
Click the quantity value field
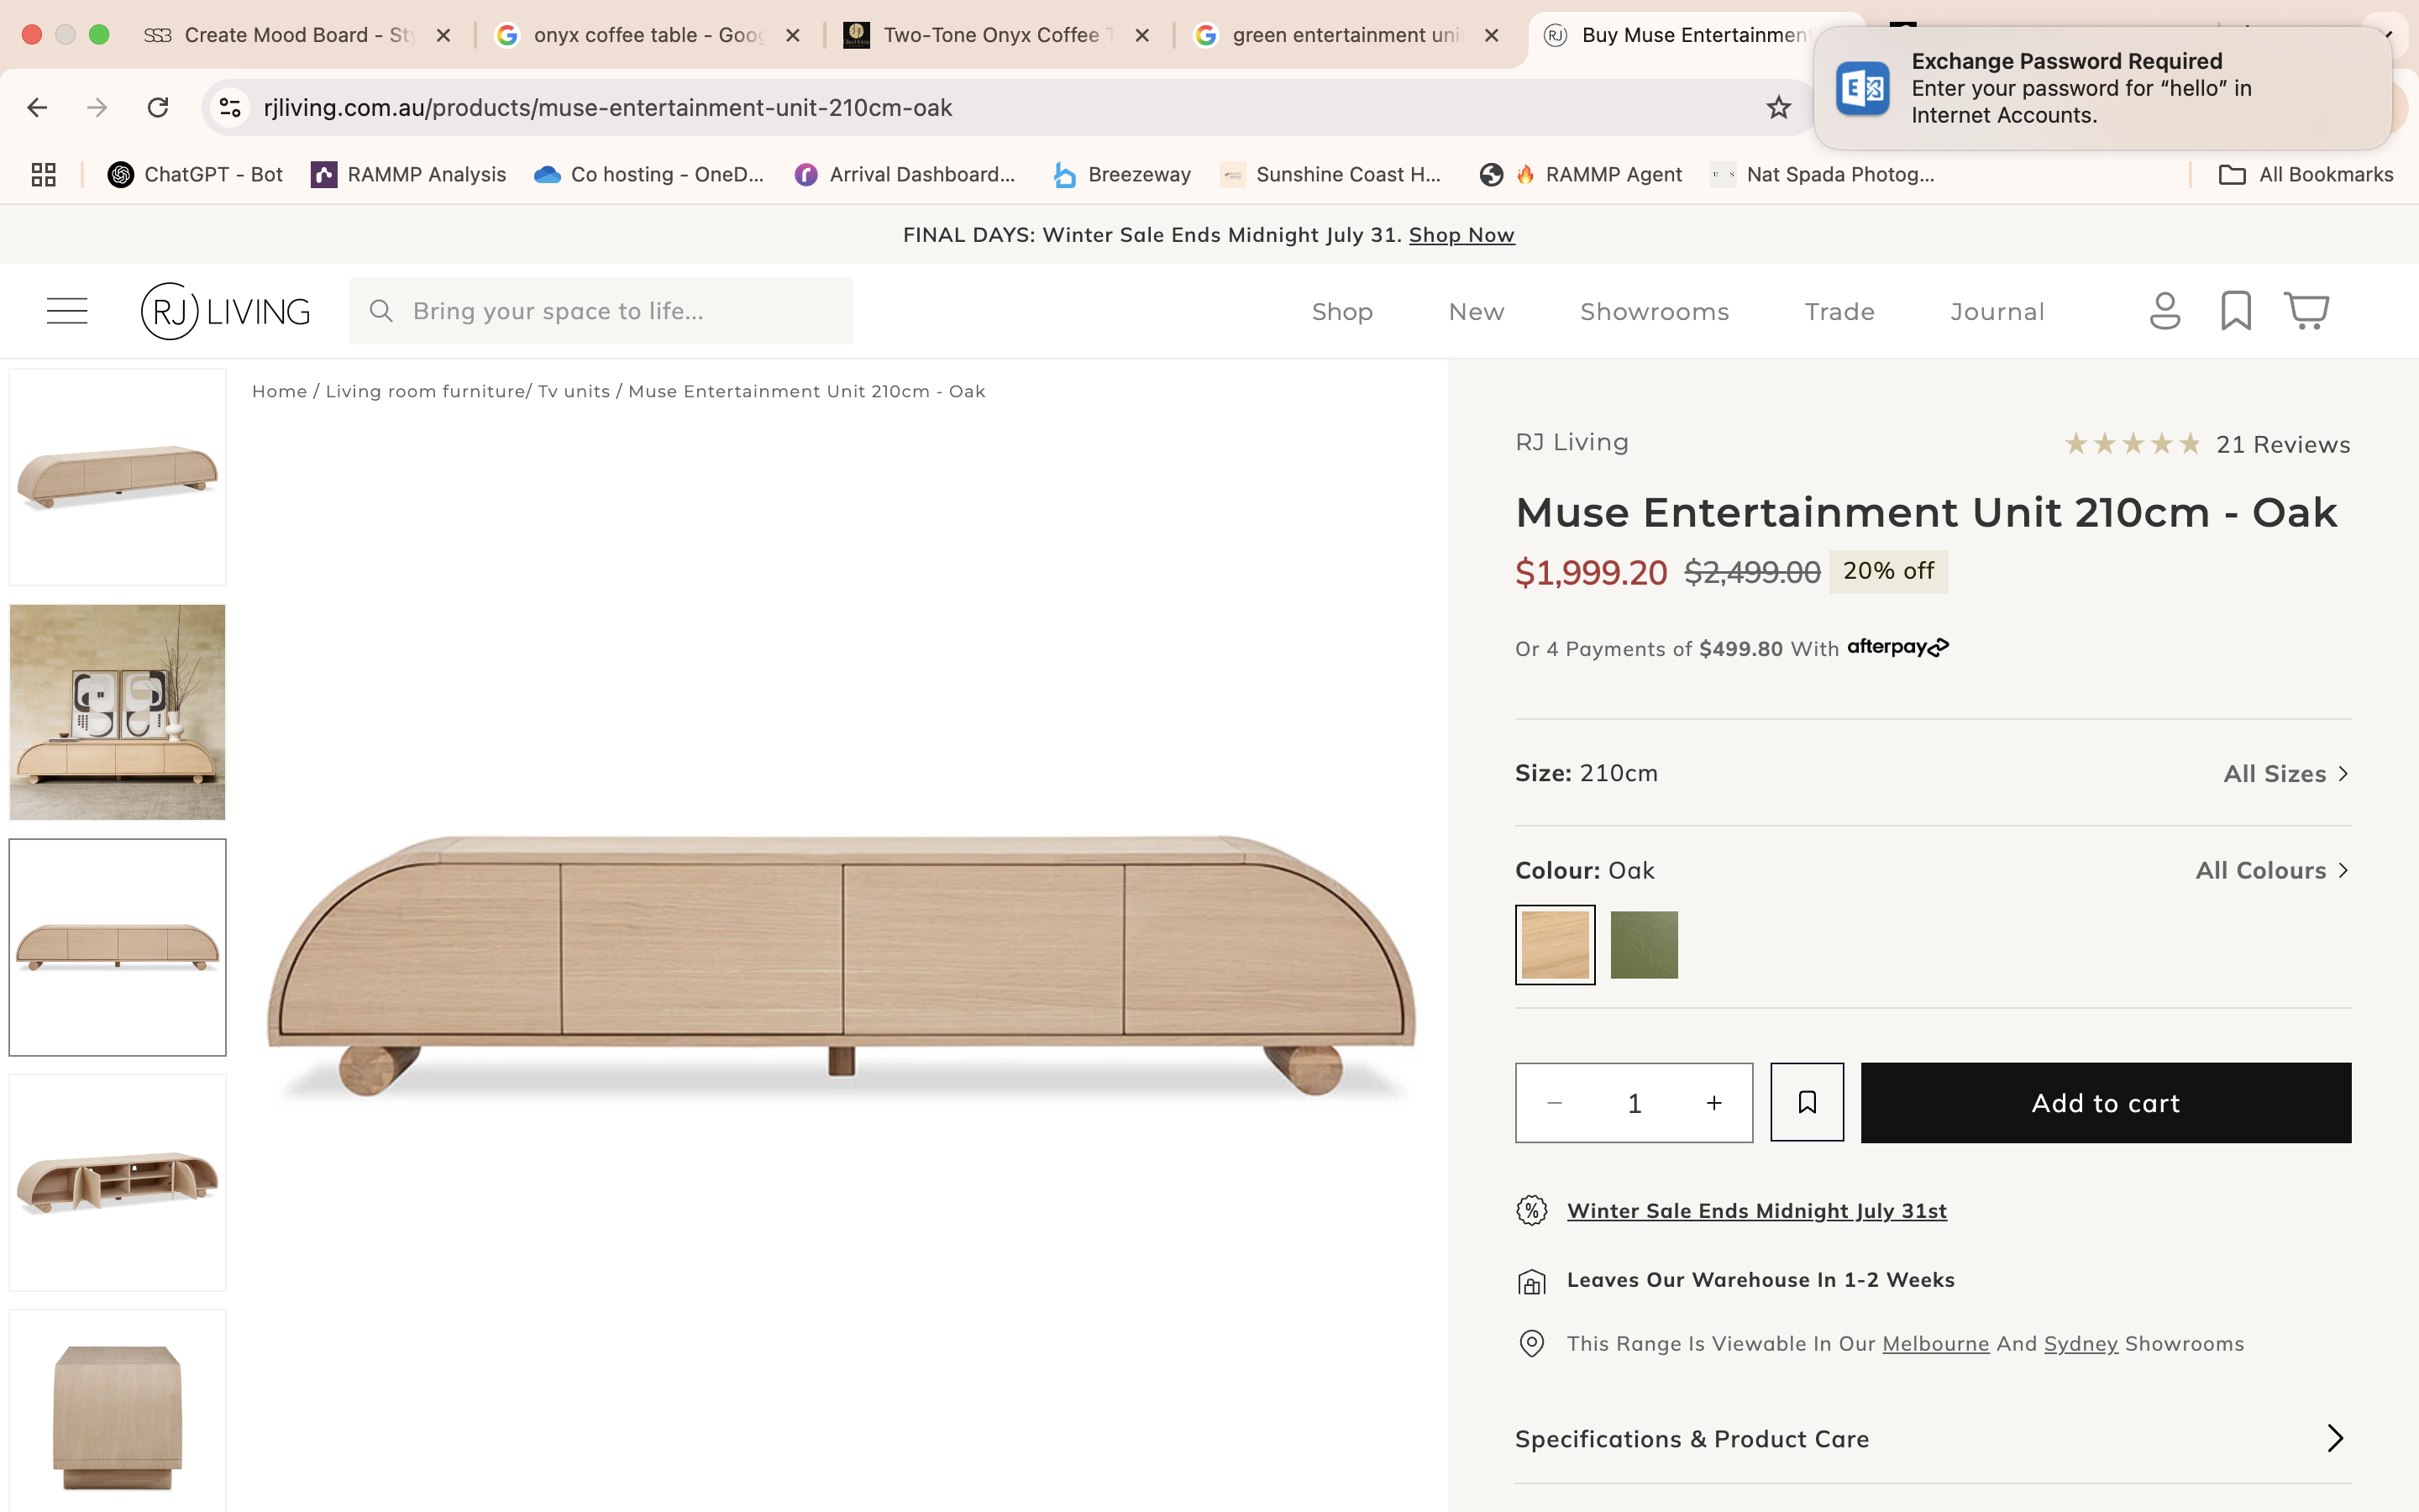(1635, 1103)
